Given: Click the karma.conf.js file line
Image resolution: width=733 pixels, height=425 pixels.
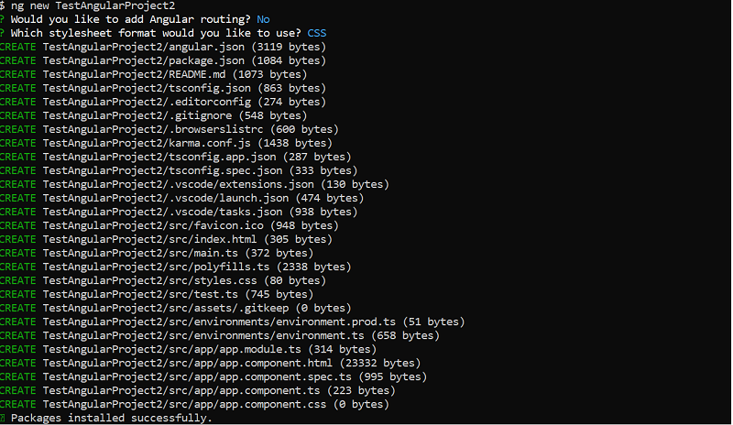Looking at the screenshot, I should (x=183, y=143).
